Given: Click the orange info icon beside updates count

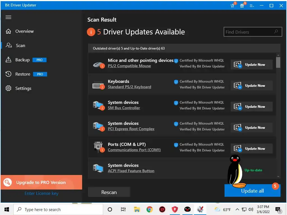Looking at the screenshot, I should [x=91, y=32].
